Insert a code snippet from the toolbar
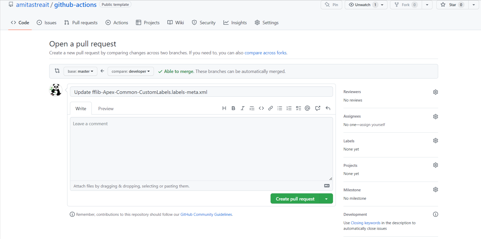 [x=261, y=108]
